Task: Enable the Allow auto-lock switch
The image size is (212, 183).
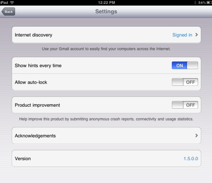Action: click(185, 82)
